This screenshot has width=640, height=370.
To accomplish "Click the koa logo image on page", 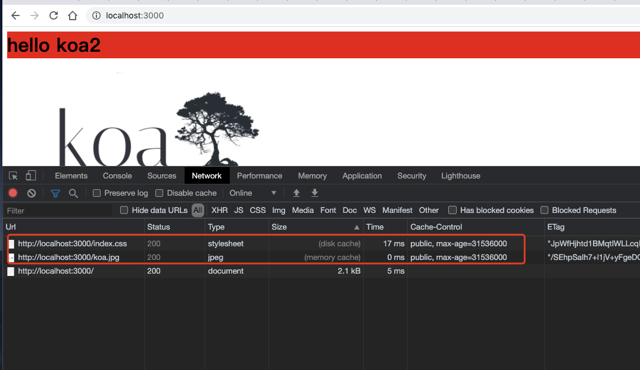I will [158, 129].
